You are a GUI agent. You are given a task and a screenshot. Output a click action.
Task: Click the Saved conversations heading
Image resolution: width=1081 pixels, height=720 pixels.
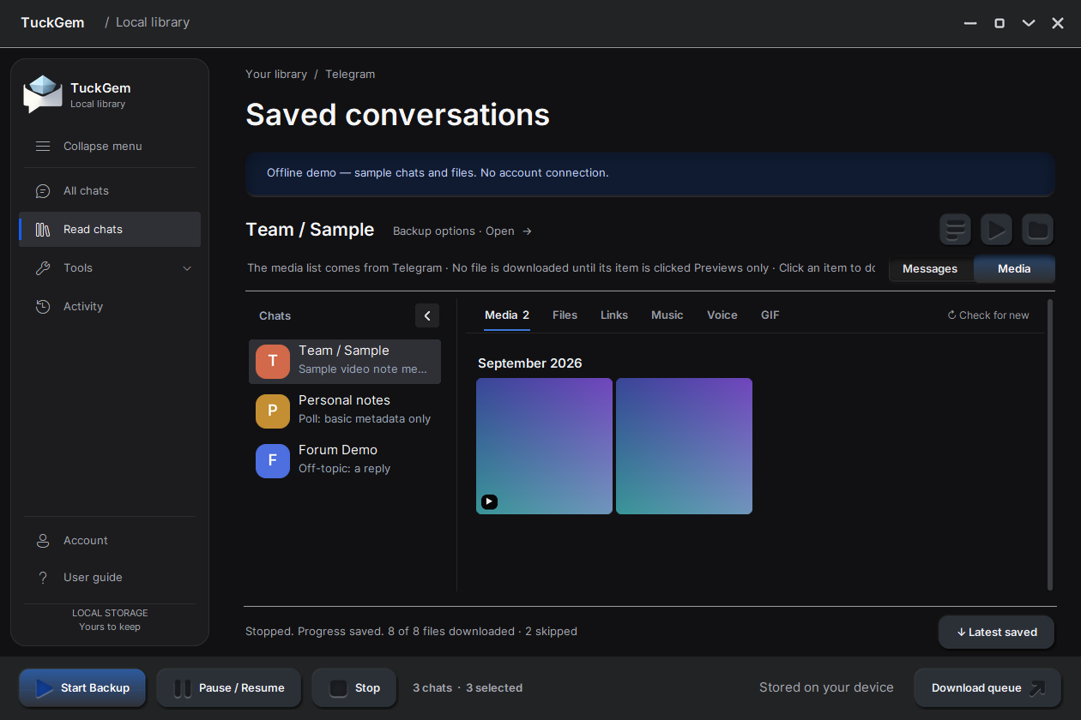pos(397,115)
